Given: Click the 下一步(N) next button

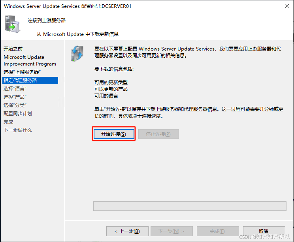Looking at the screenshot, I should click(171, 231).
